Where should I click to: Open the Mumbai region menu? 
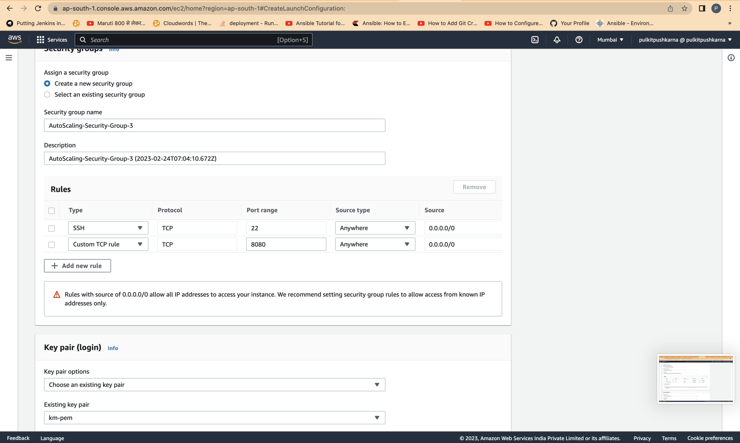[610, 40]
